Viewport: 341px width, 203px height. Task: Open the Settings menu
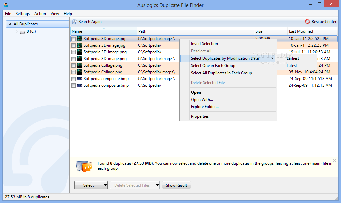pyautogui.click(x=23, y=13)
